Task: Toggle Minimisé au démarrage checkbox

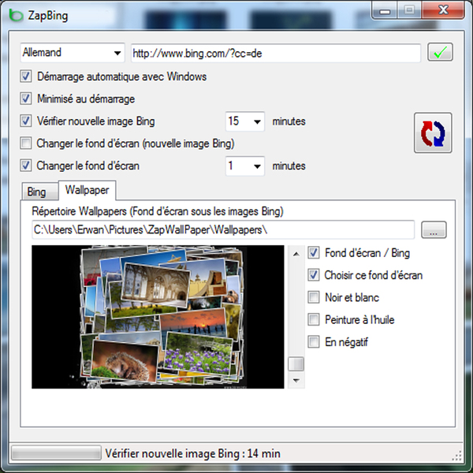Action: (26, 99)
